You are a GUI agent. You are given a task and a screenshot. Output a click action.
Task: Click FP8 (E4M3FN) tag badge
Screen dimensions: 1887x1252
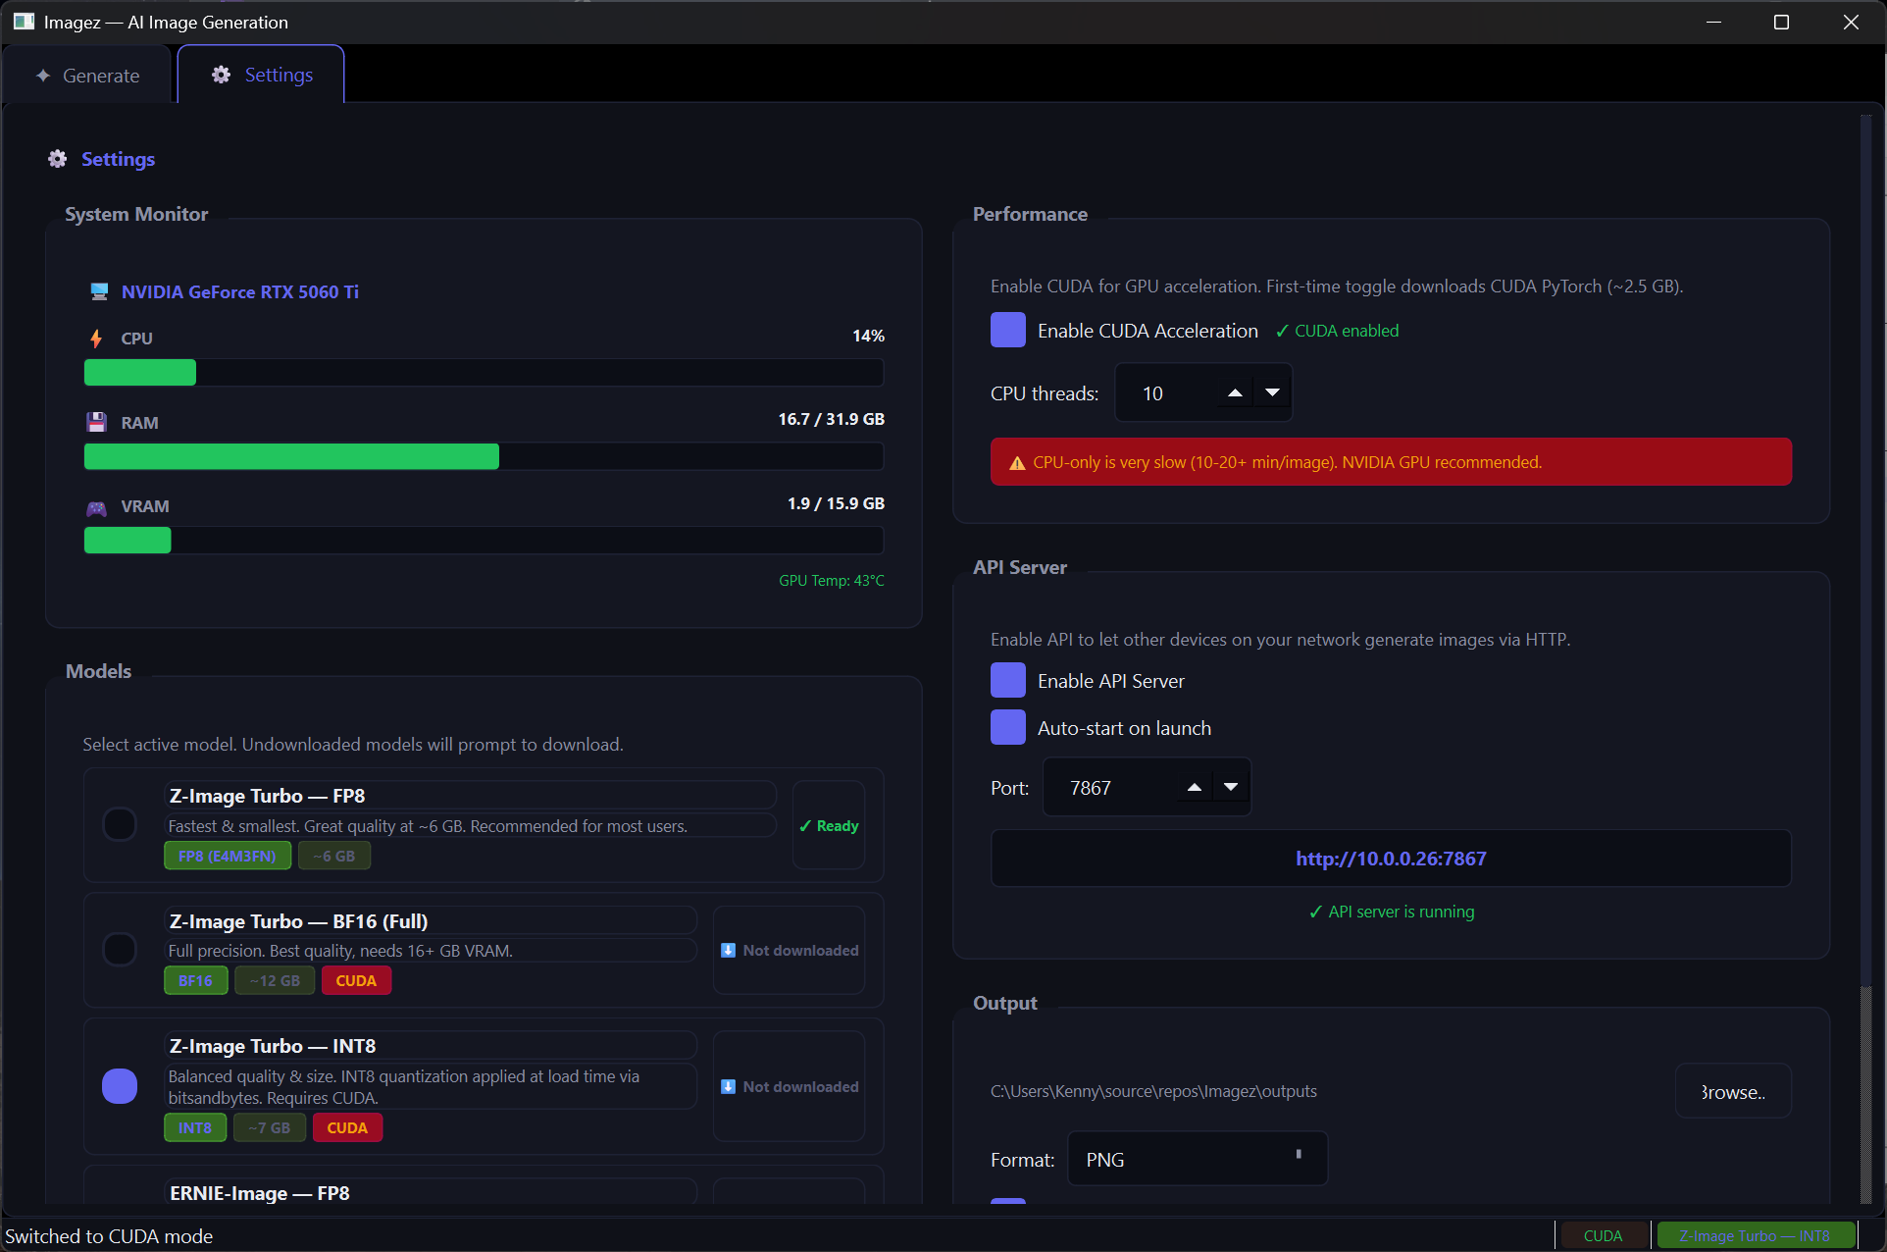click(228, 856)
